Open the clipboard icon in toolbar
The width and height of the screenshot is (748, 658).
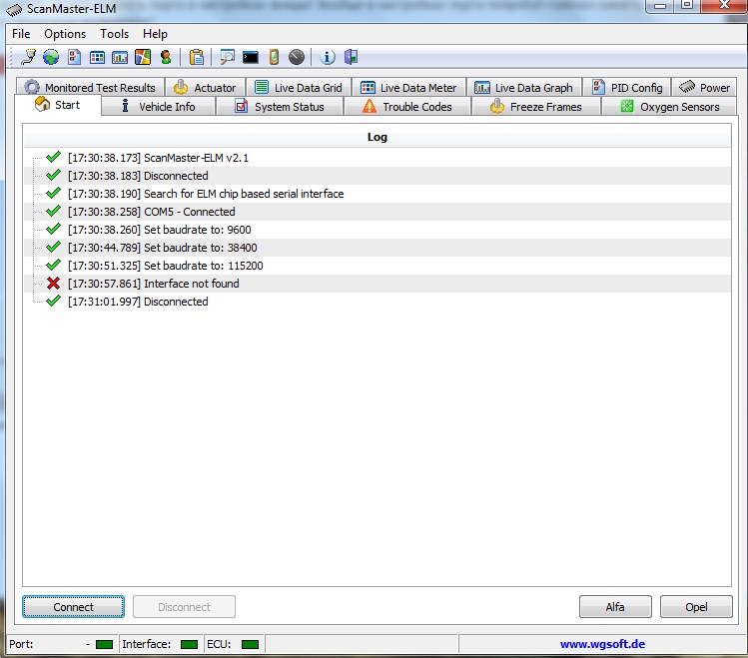[197, 57]
